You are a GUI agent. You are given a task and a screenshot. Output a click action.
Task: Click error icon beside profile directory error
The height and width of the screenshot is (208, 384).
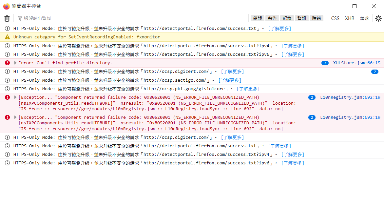coord(7,63)
